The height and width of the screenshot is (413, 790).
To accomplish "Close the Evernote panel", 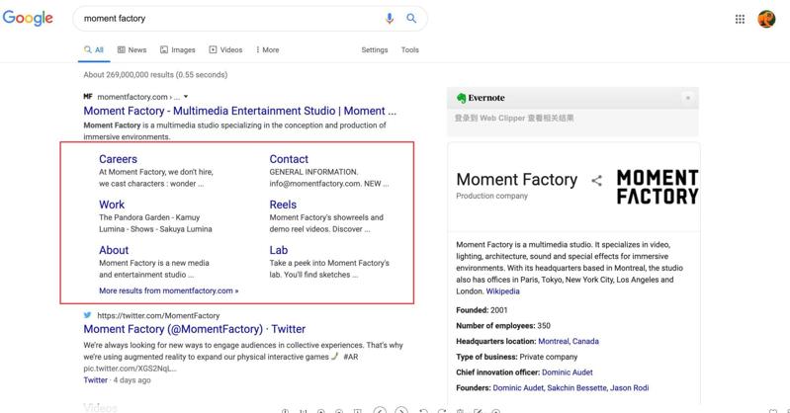I will pos(688,98).
